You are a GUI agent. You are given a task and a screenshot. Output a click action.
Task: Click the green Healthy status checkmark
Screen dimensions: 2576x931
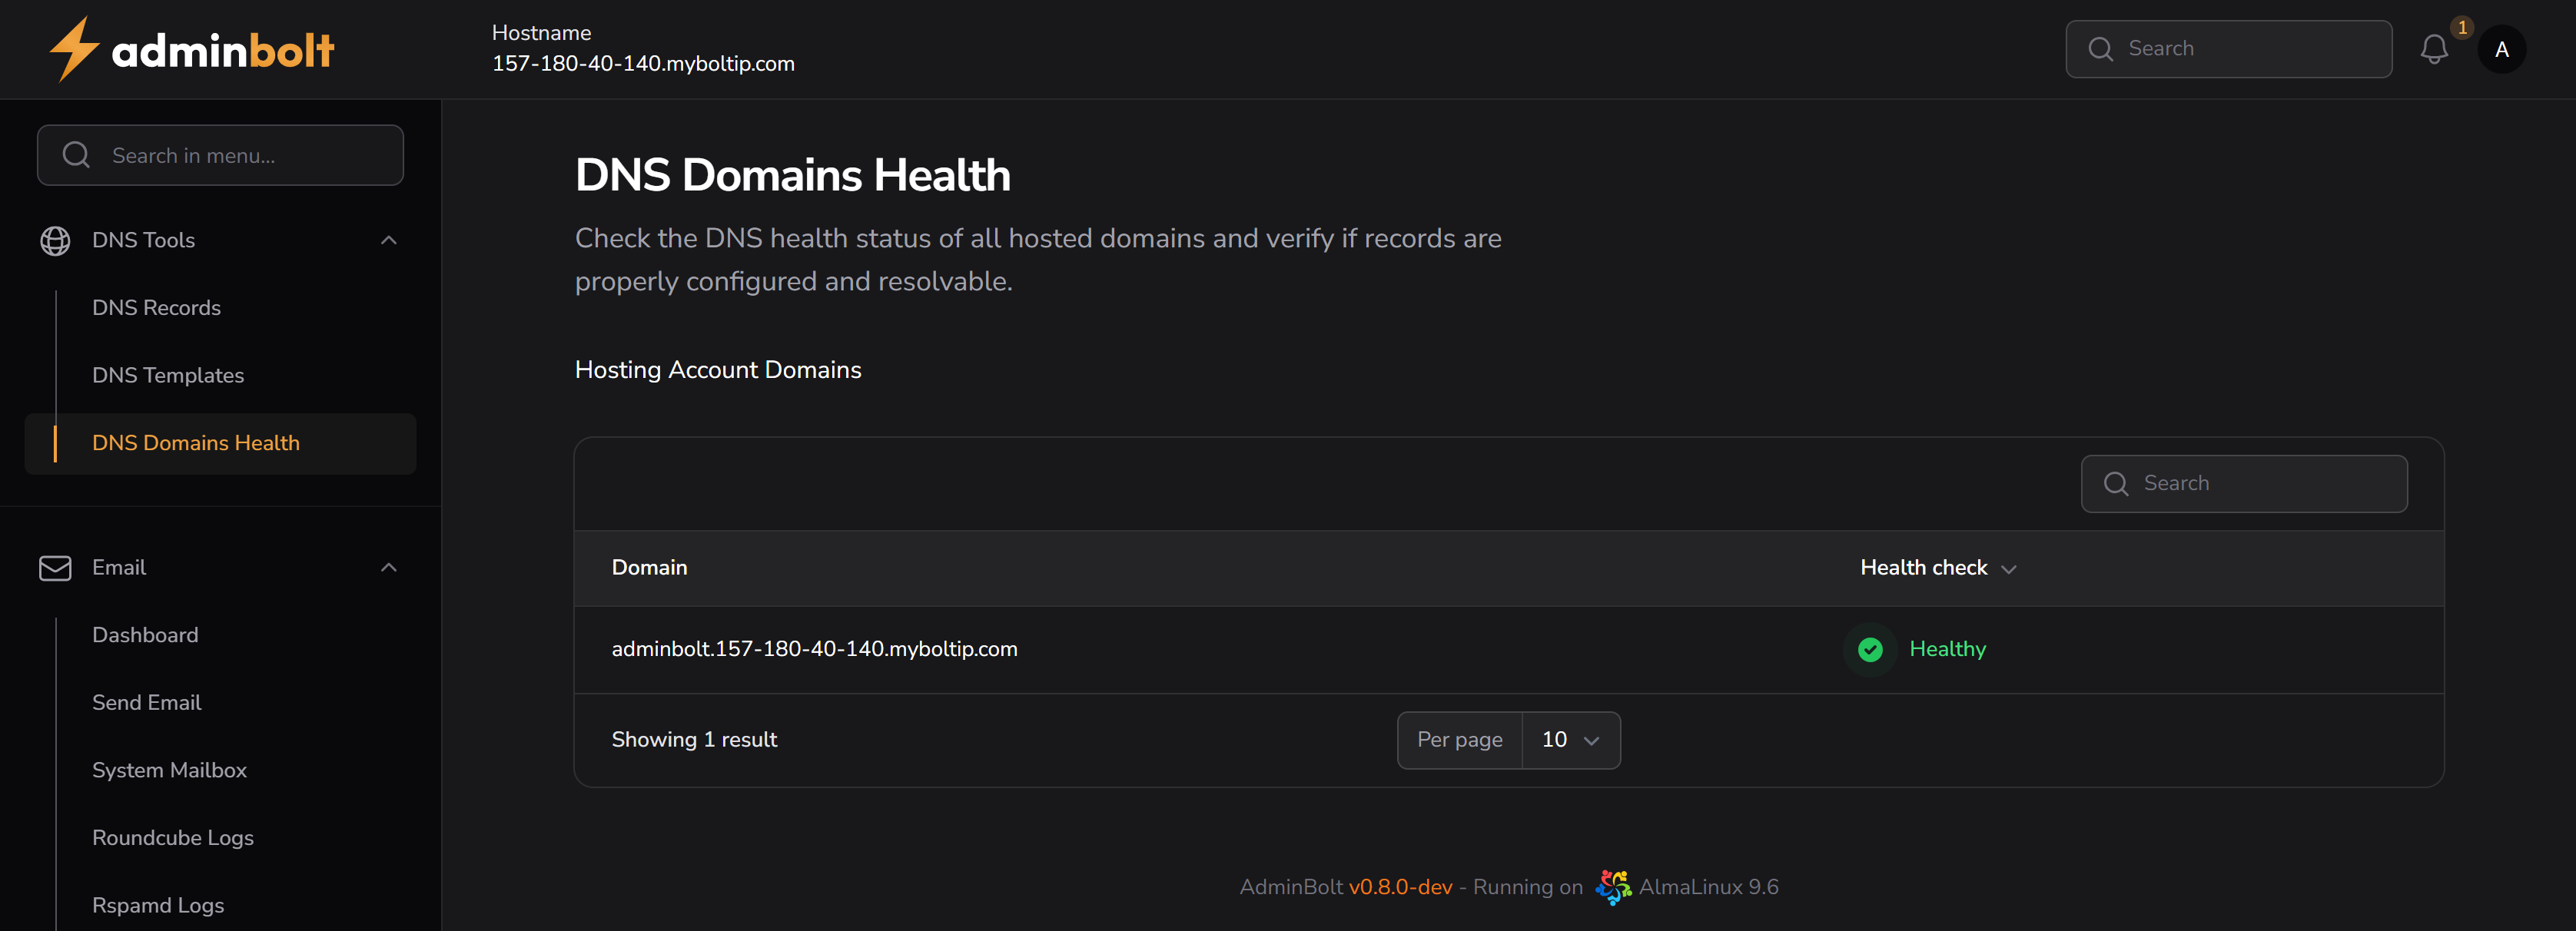coord(1868,649)
